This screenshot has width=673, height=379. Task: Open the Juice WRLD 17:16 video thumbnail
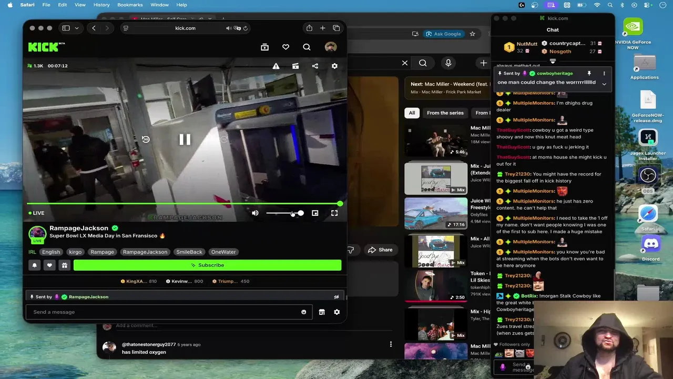pos(436,214)
